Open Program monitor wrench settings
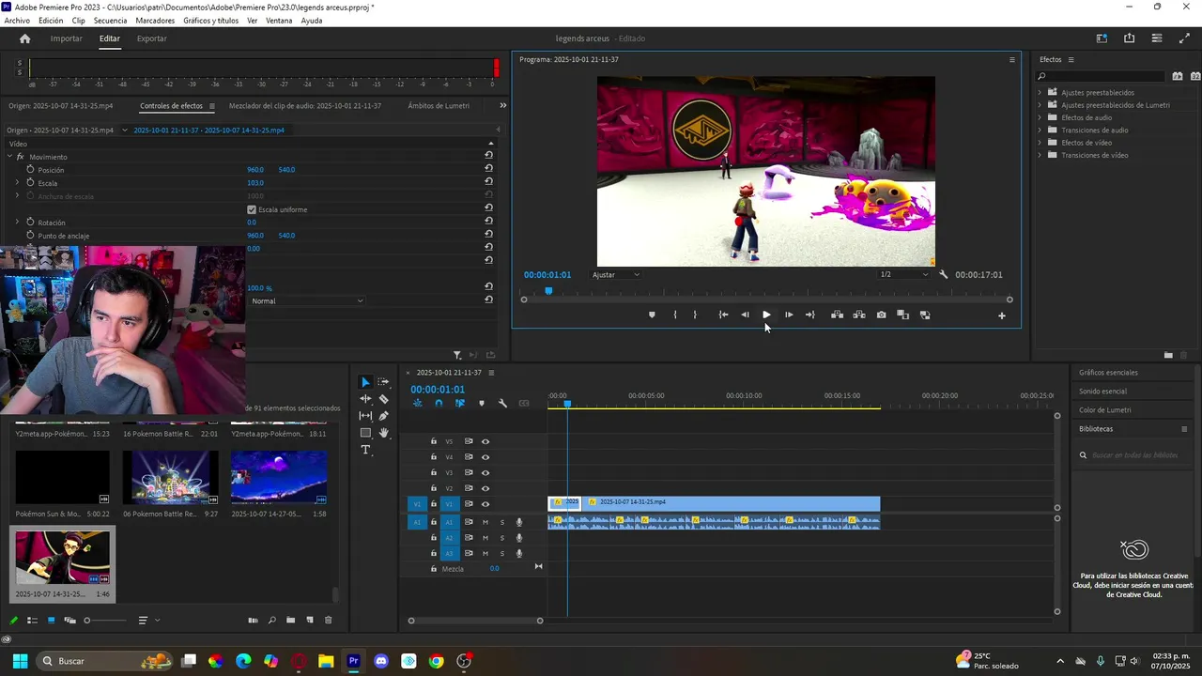The height and width of the screenshot is (676, 1202). (x=943, y=275)
